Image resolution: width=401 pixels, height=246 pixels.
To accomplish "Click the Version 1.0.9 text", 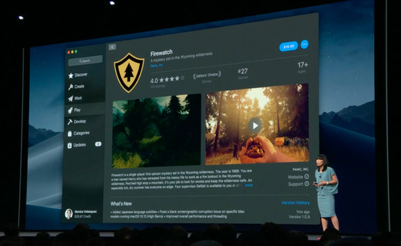I will coord(299,217).
